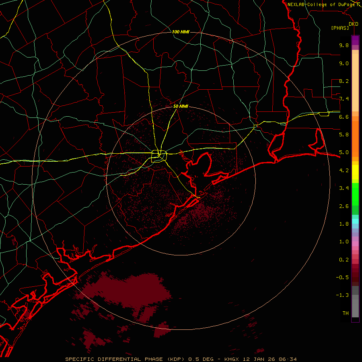Pick the pink color bar segment beside 1.0
Screen dimensions: 362x362
click(355, 244)
